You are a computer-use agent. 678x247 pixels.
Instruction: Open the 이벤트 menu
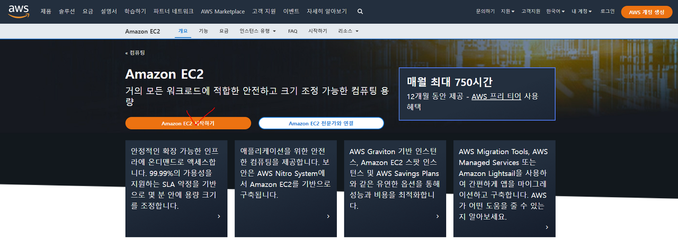tap(291, 11)
